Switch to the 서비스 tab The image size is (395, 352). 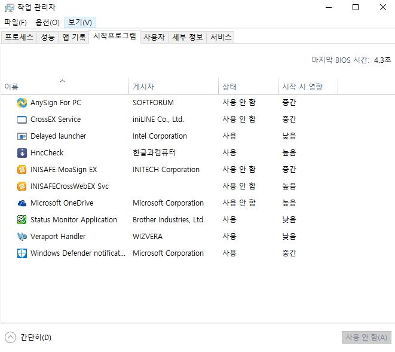221,37
